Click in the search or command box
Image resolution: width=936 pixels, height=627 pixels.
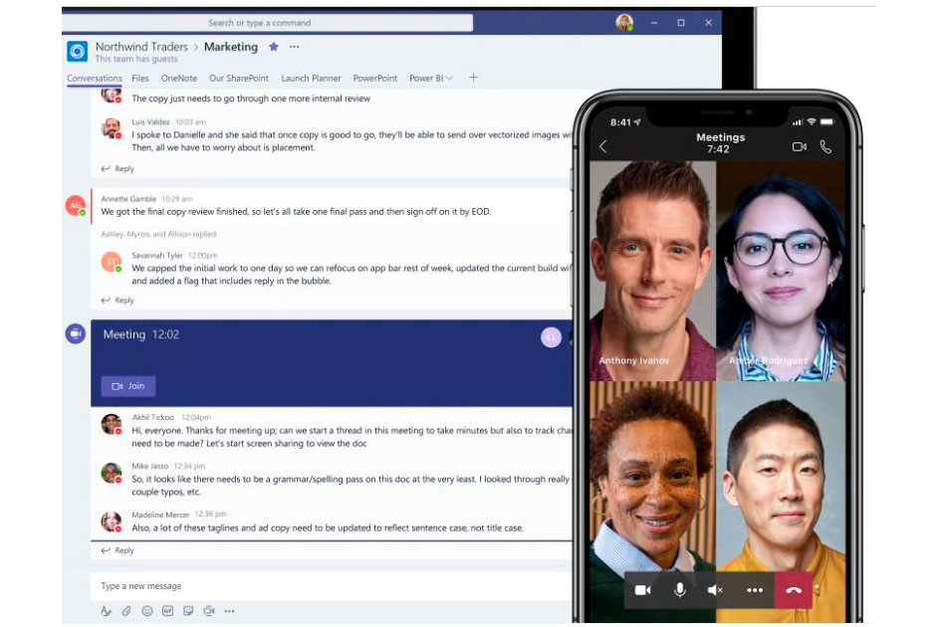[268, 23]
